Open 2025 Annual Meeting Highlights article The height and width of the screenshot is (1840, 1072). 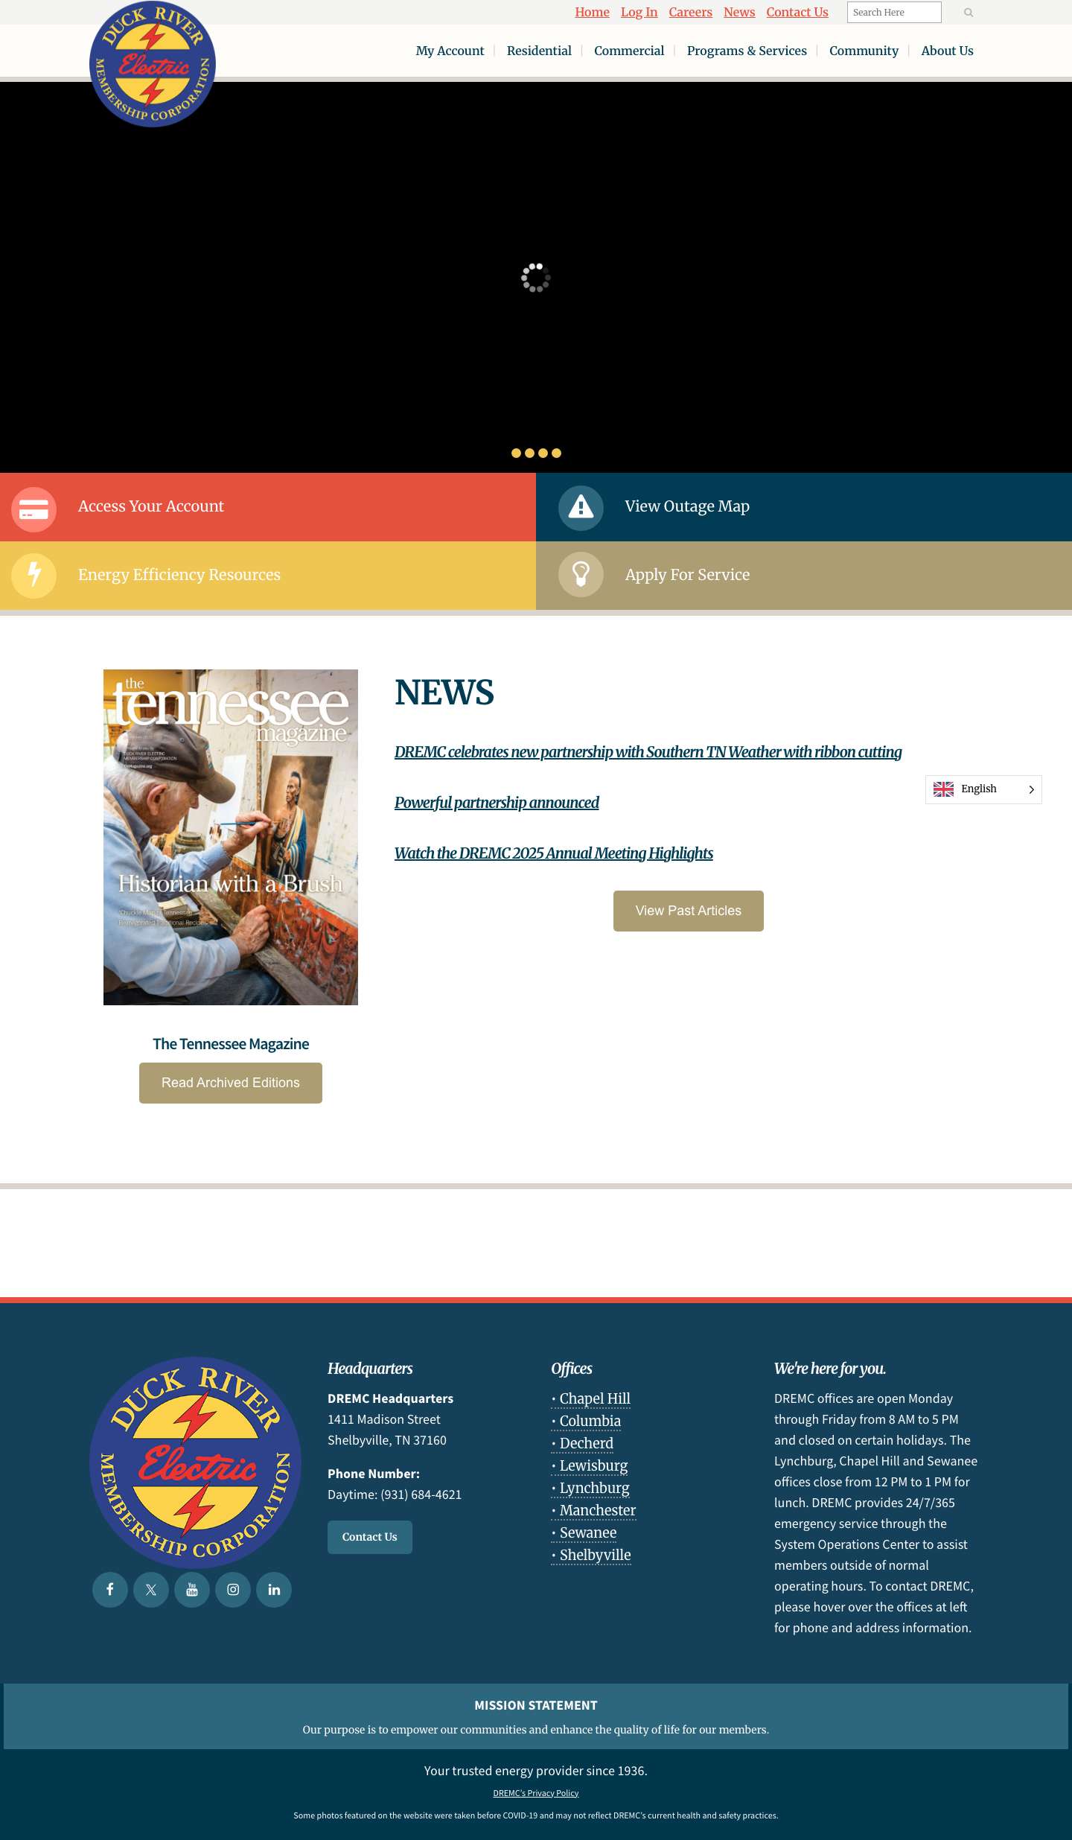click(553, 853)
